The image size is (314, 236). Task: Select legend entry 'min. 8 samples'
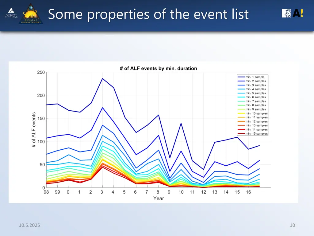pyautogui.click(x=252, y=105)
